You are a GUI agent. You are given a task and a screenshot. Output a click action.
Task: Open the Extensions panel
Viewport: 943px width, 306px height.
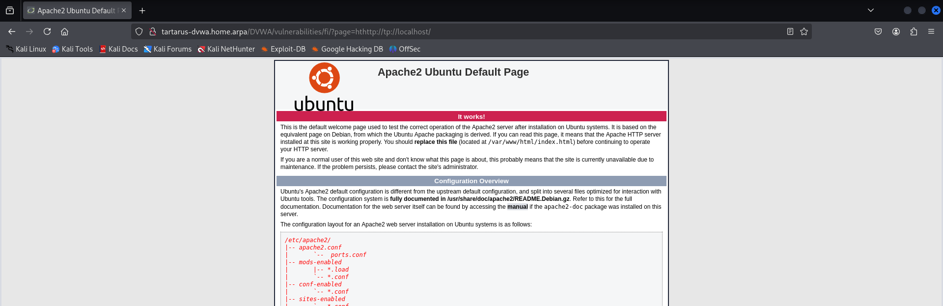pos(914,31)
